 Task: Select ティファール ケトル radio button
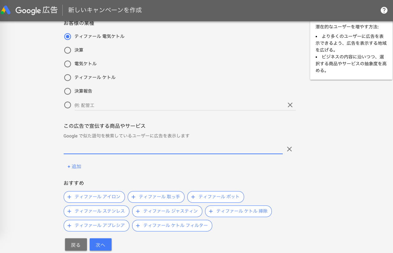coord(67,78)
